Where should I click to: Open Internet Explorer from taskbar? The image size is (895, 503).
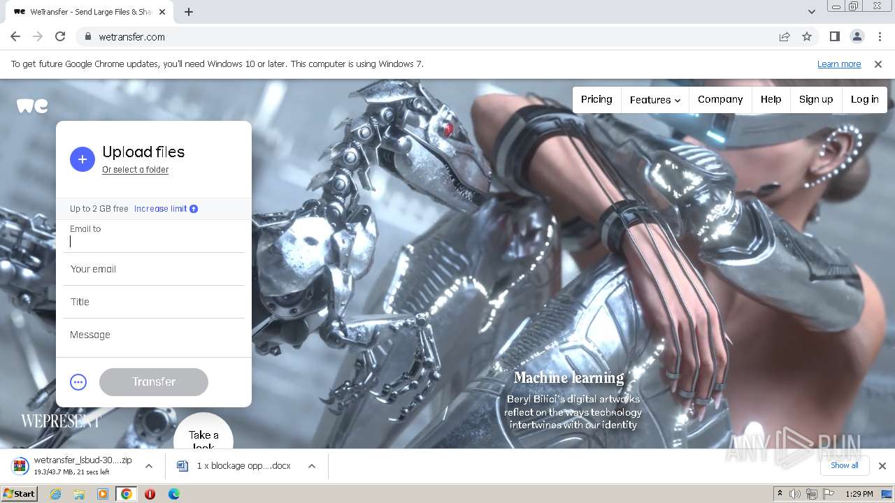(x=55, y=494)
